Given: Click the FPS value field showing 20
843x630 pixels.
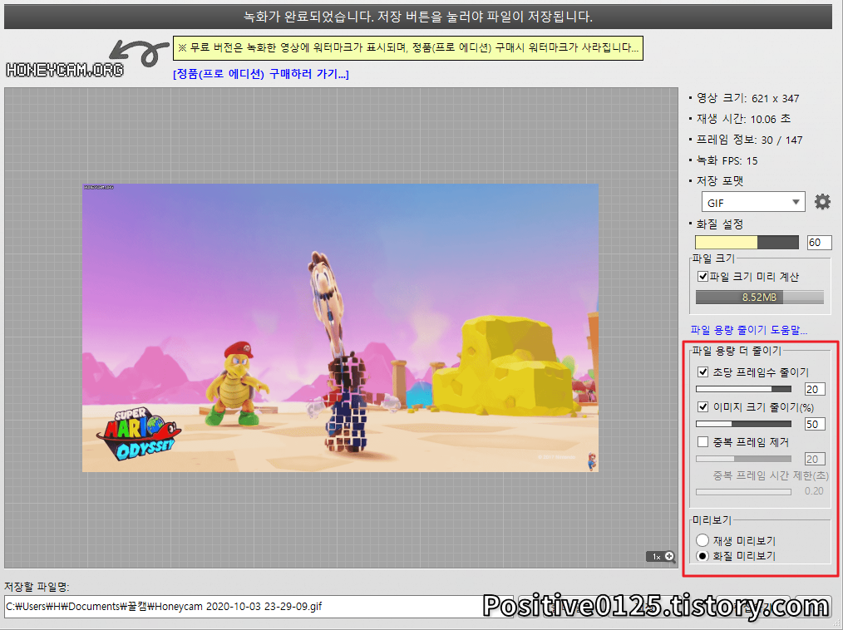Looking at the screenshot, I should pyautogui.click(x=815, y=389).
